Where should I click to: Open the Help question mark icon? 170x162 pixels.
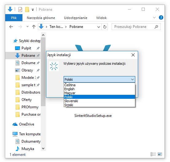point(161,17)
